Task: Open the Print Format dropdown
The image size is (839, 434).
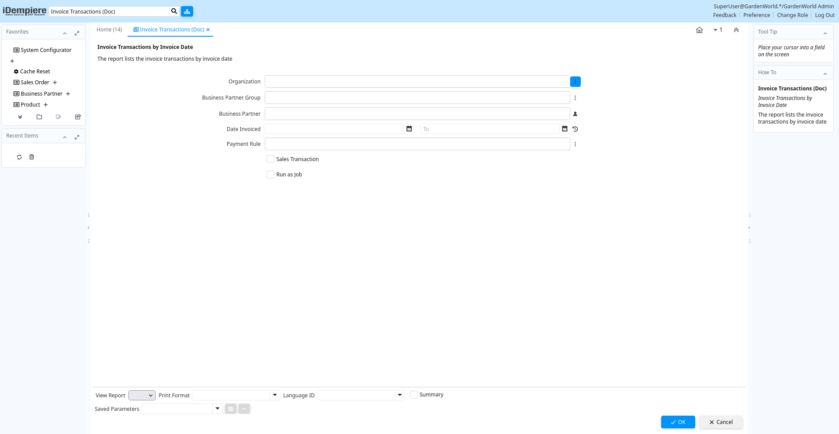Action: (275, 395)
